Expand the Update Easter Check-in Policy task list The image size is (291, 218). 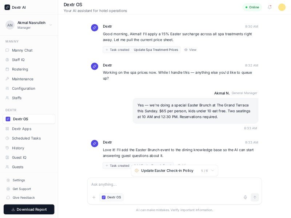(213, 170)
